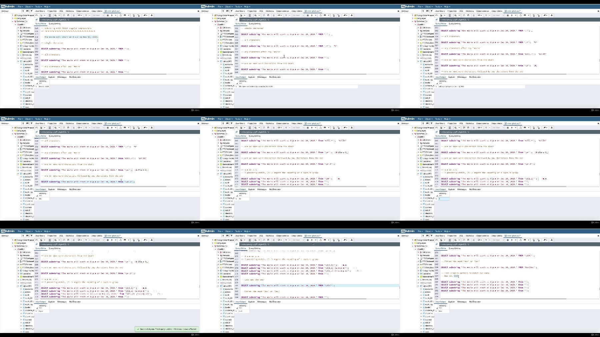Click pgAdmin logo in bottom-right frame
Screen dimensions: 600x337
pos(408,231)
